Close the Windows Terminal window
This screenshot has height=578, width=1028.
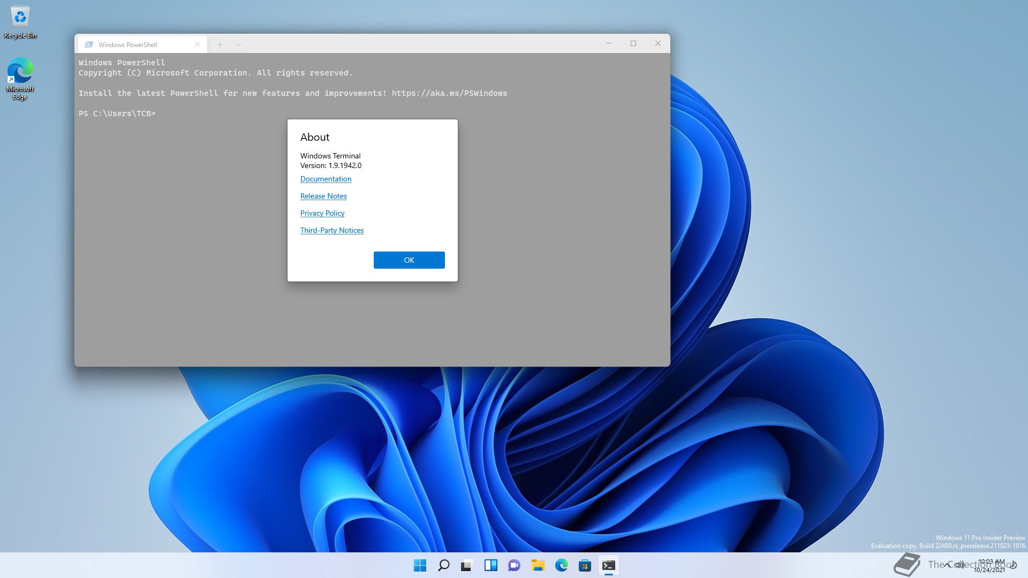(x=658, y=43)
